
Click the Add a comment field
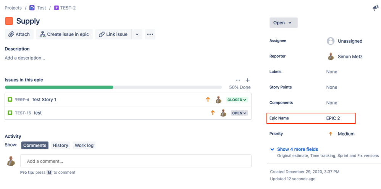(136, 161)
